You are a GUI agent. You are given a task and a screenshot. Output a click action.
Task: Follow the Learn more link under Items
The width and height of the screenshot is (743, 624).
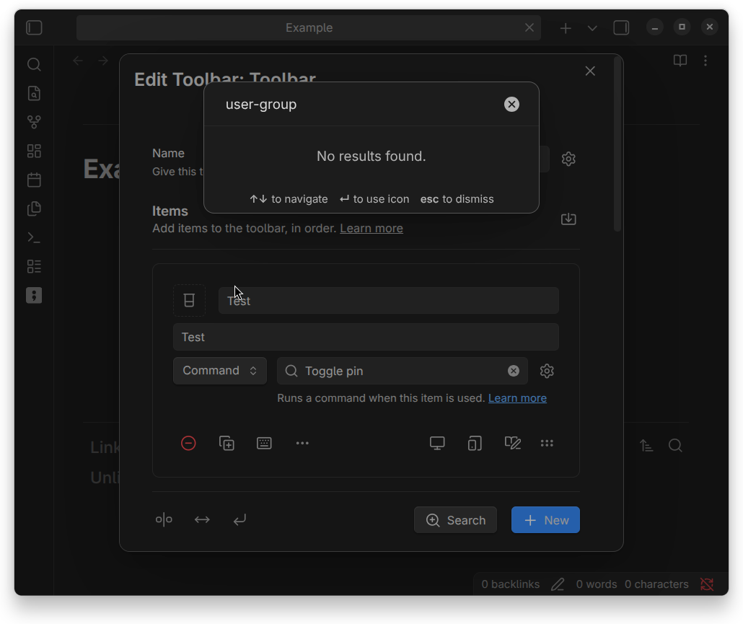click(371, 229)
